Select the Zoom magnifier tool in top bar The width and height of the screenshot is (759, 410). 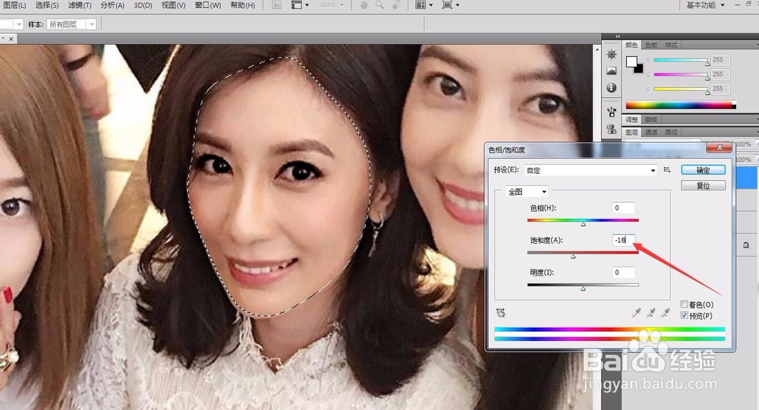click(x=380, y=5)
